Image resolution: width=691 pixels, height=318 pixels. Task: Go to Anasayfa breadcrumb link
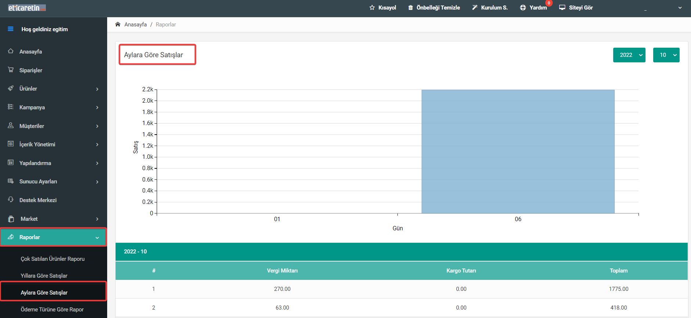[x=135, y=24]
